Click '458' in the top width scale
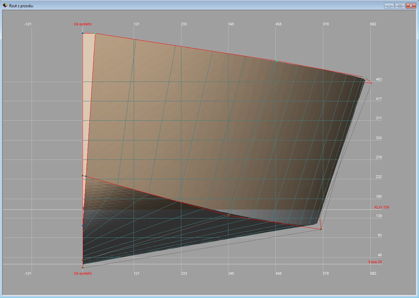This screenshot has height=298, width=419. 278,24
